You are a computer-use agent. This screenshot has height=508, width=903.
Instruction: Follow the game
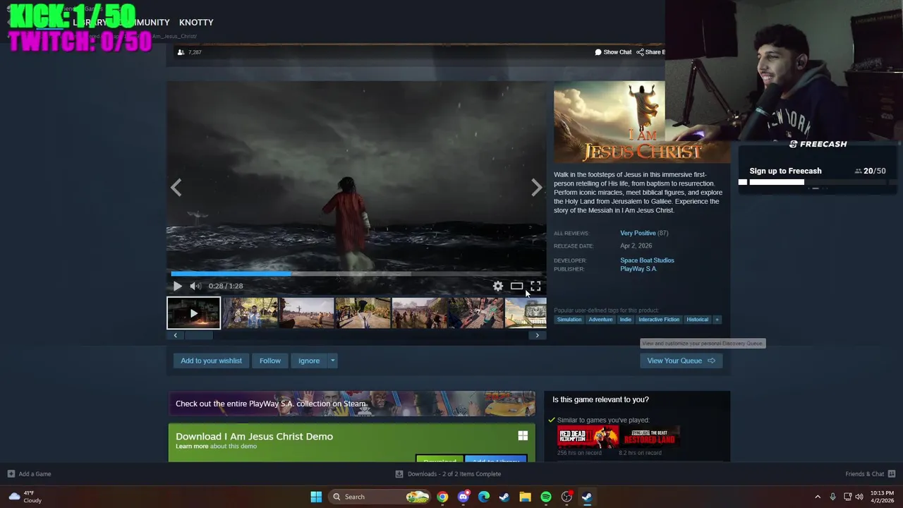[269, 361]
